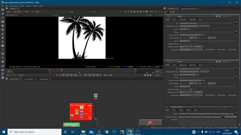Open the File menu
This screenshot has height=135, width=241.
point(3,6)
